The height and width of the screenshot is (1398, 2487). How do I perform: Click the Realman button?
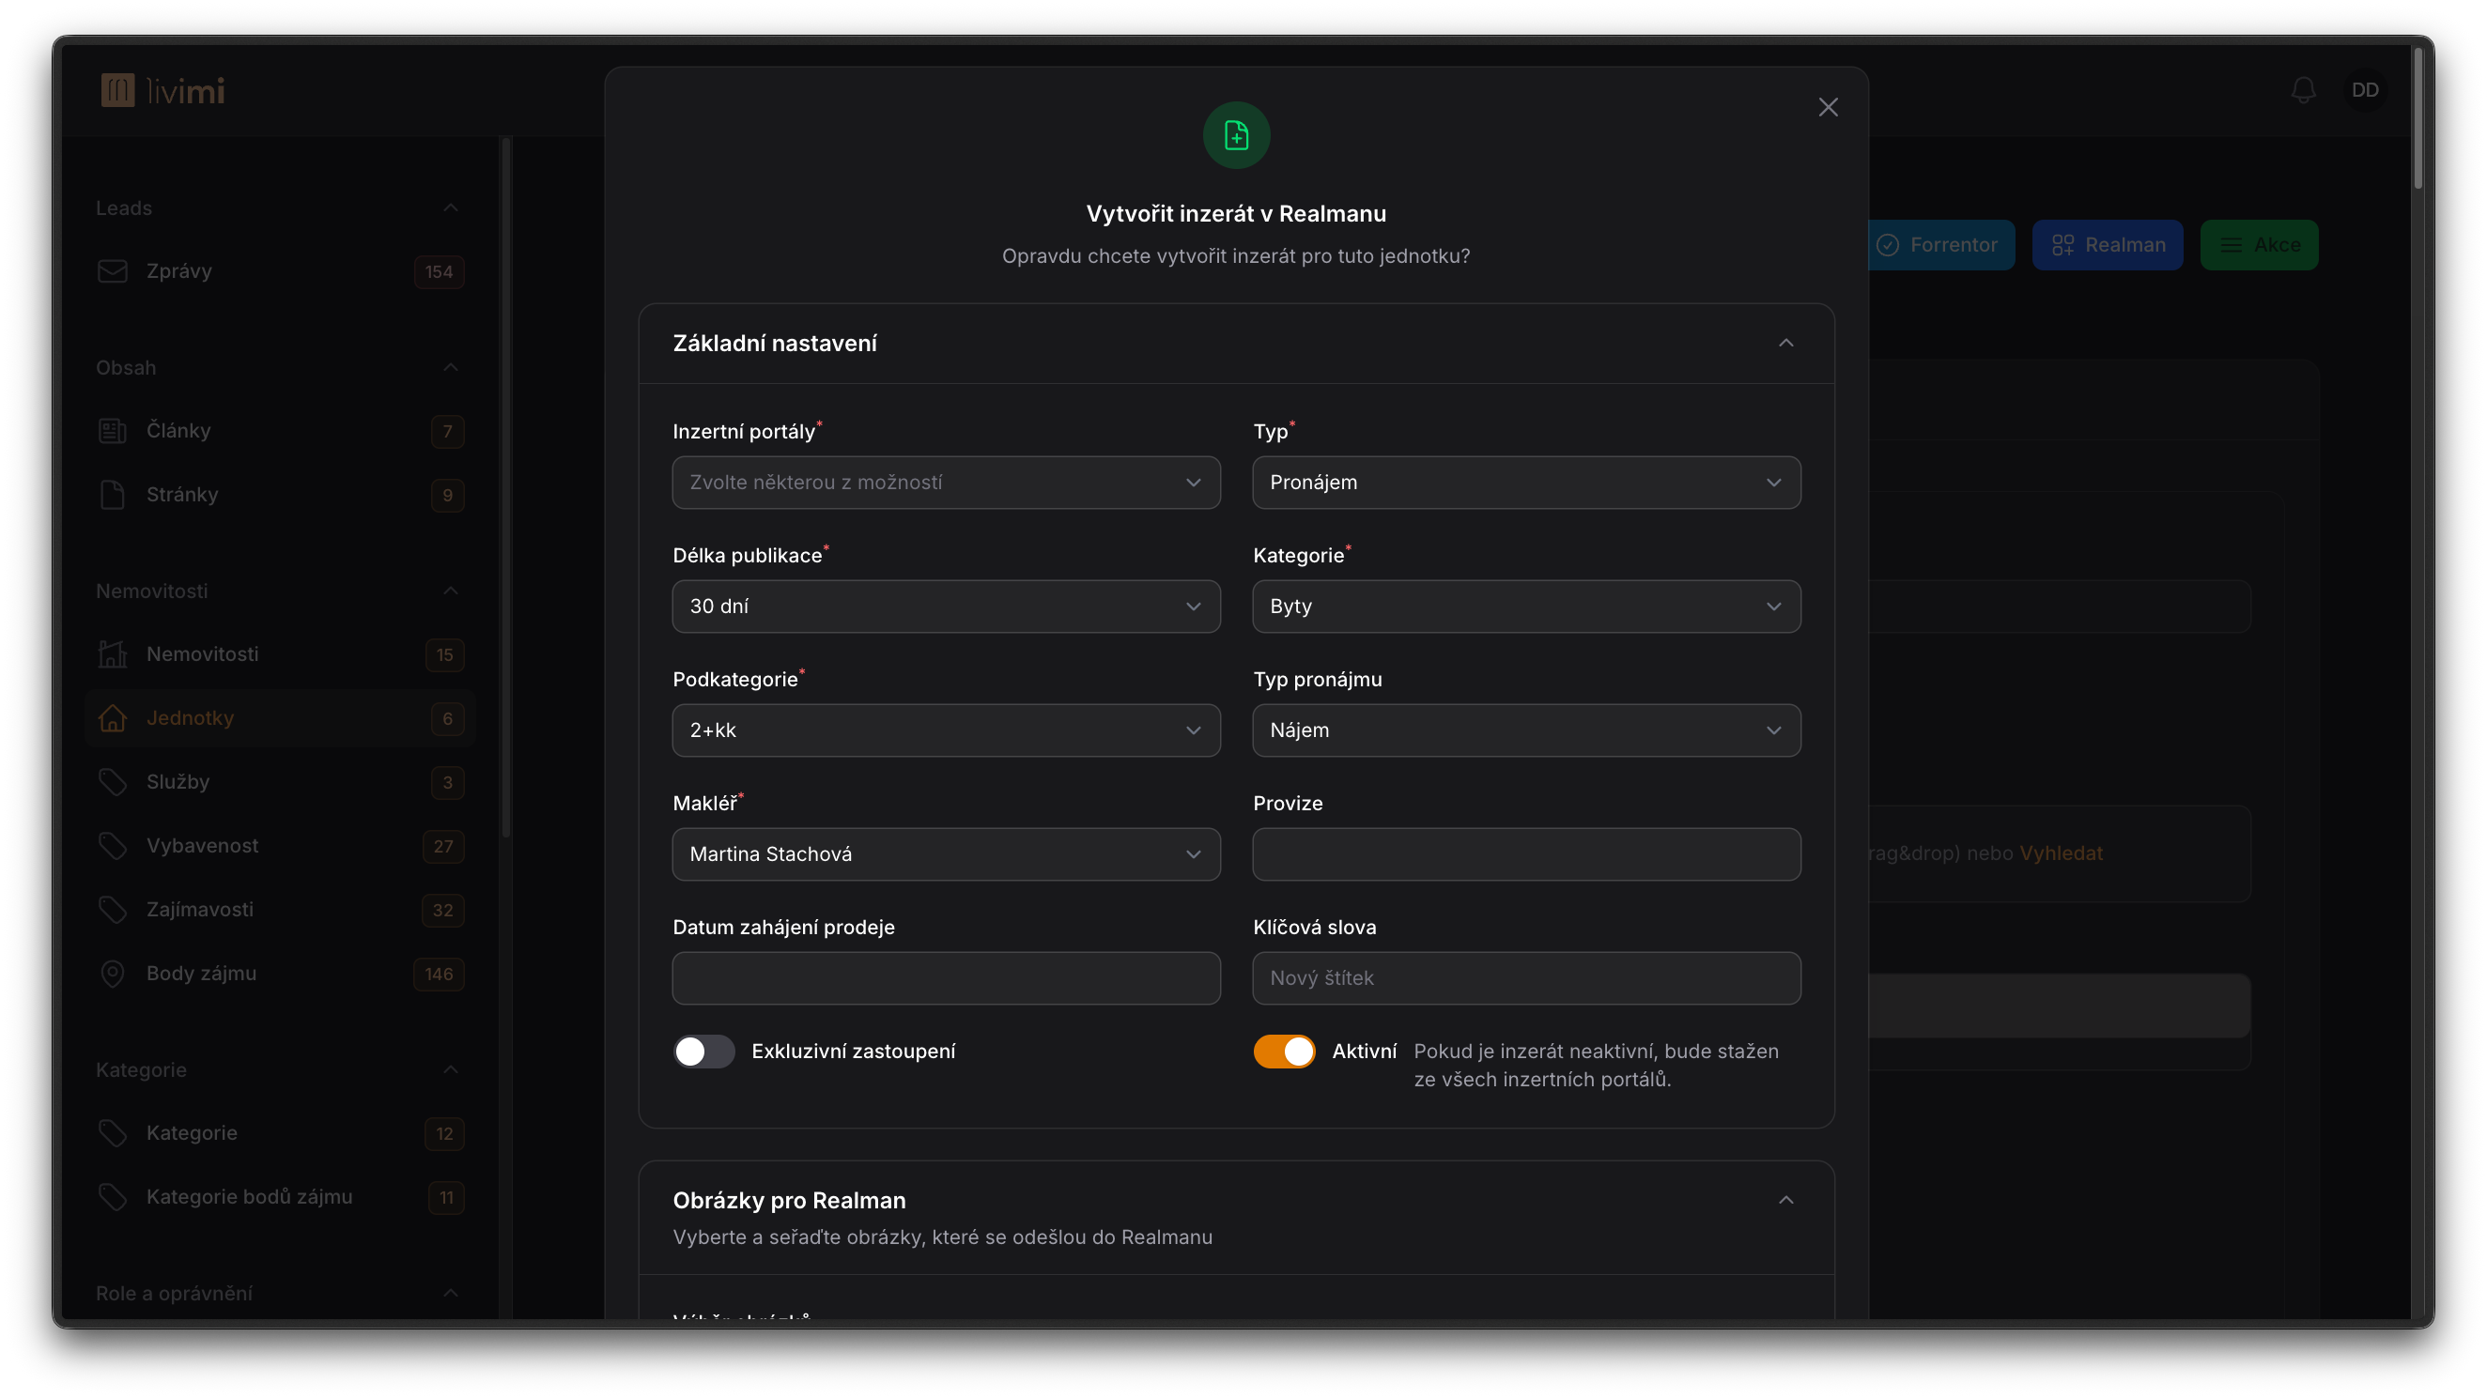[2108, 245]
